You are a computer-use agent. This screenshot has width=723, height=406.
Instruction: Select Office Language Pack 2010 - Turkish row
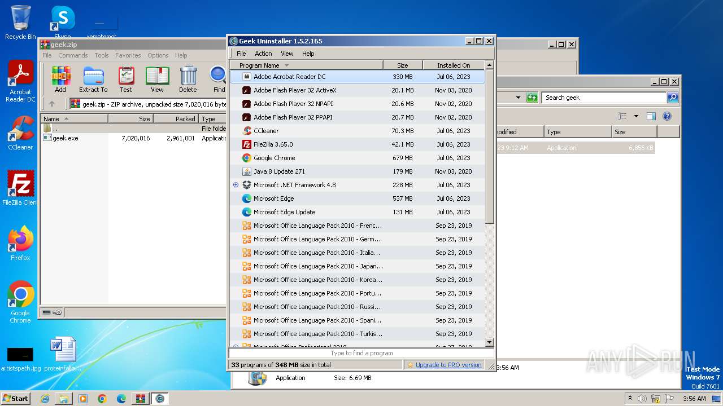(357, 334)
